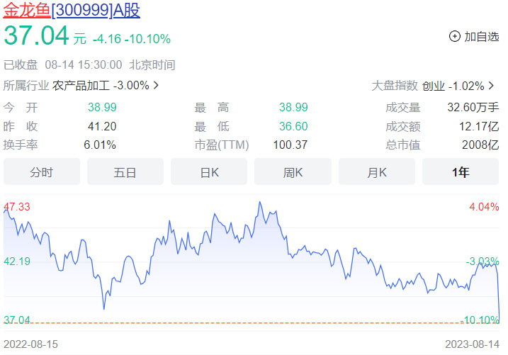Click the 成交量 value 32.60万手
This screenshot has height=355, width=508.
[473, 107]
